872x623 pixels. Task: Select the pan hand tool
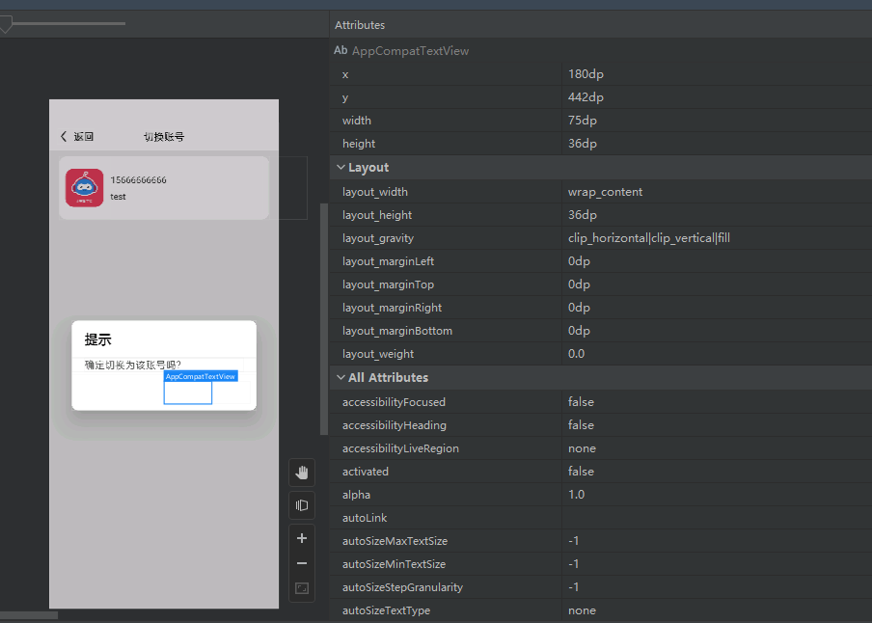click(302, 473)
